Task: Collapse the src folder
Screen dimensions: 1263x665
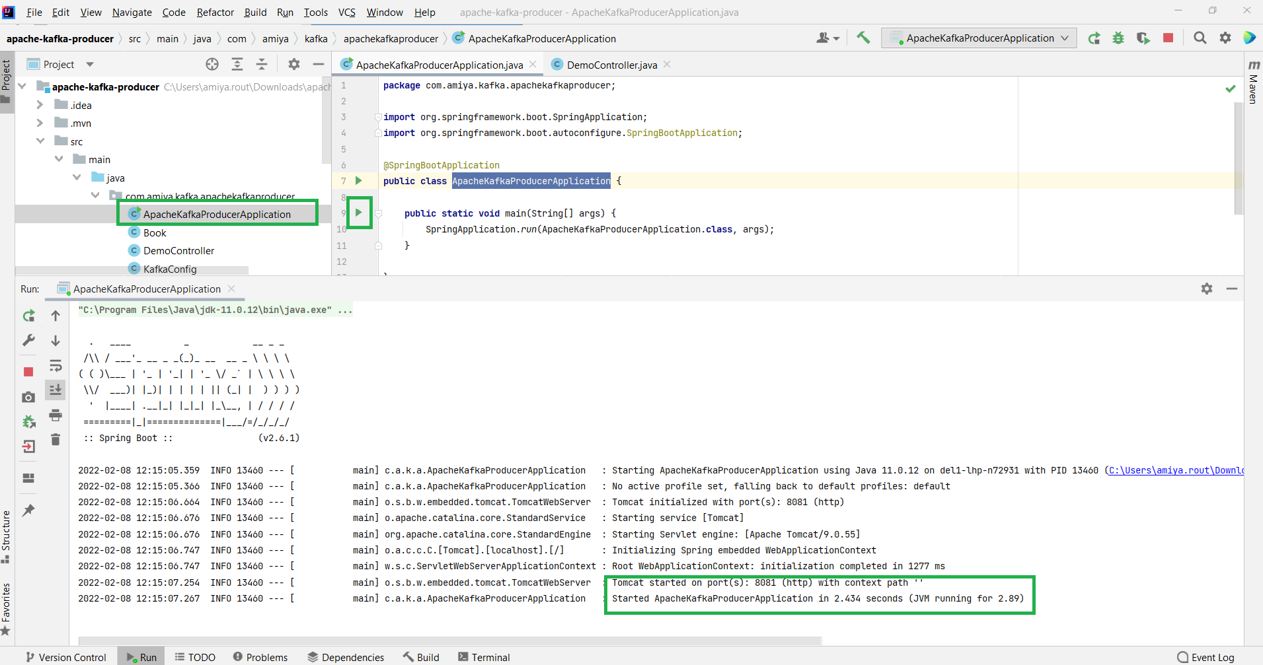Action: tap(40, 141)
